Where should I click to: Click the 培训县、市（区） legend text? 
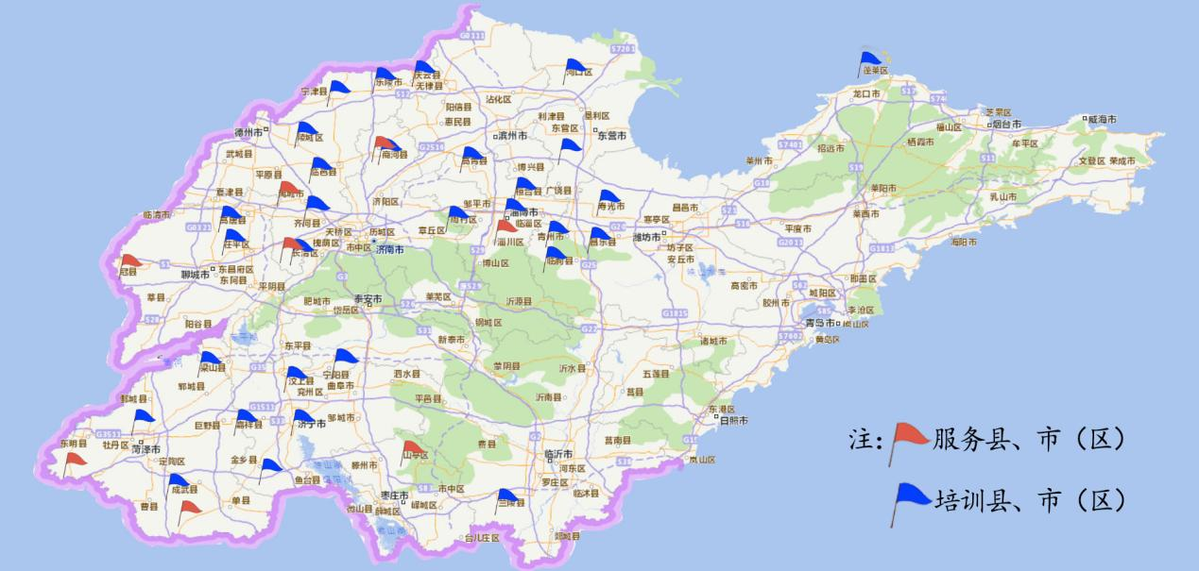1029,499
